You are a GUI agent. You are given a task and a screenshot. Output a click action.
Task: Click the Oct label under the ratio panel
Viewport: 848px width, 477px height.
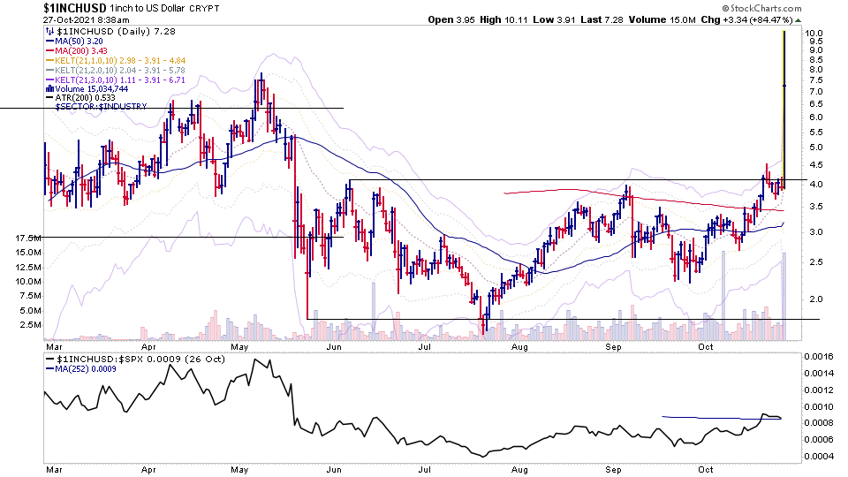(706, 469)
